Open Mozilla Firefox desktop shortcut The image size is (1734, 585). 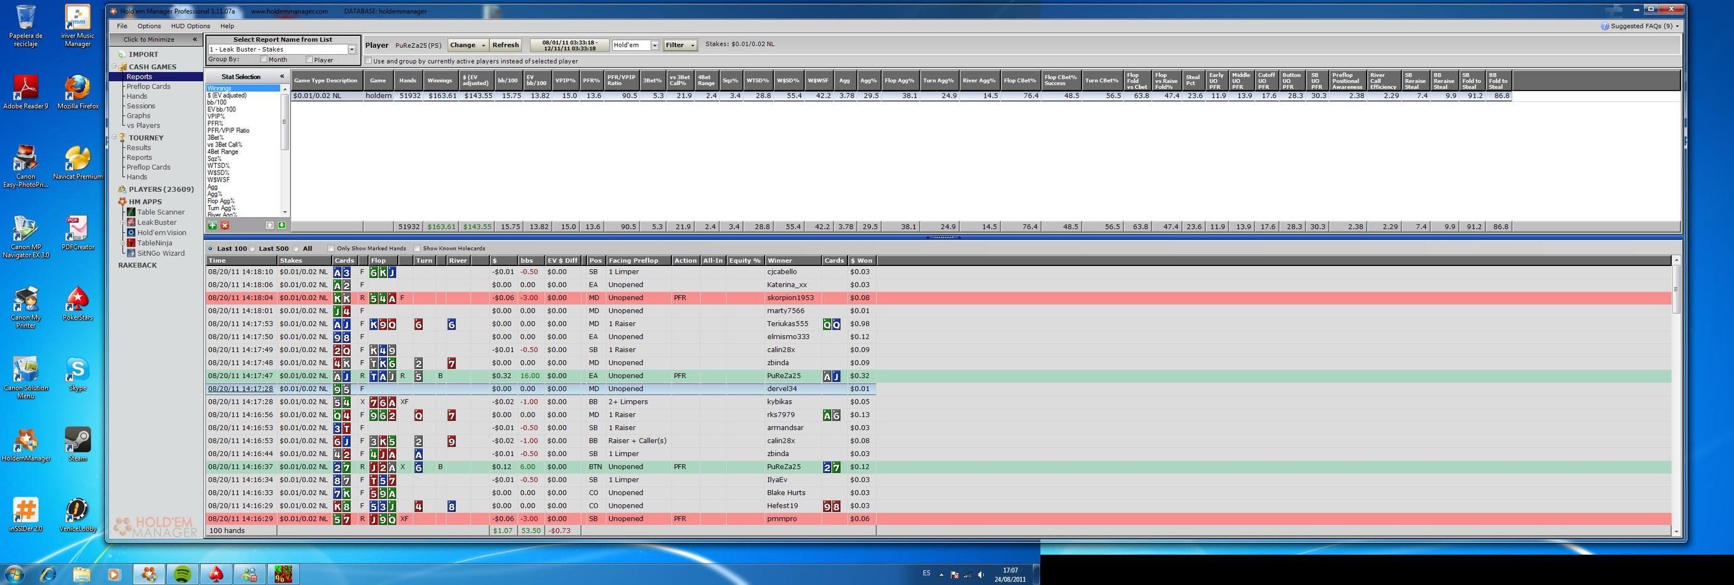click(77, 92)
